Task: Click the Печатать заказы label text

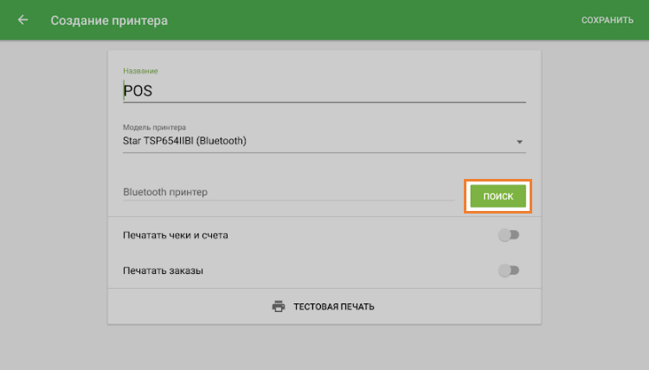Action: point(164,271)
